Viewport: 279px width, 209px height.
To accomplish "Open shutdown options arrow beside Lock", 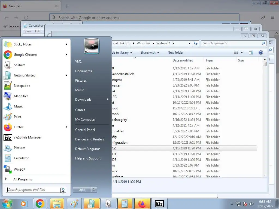I will pyautogui.click(x=94, y=190).
